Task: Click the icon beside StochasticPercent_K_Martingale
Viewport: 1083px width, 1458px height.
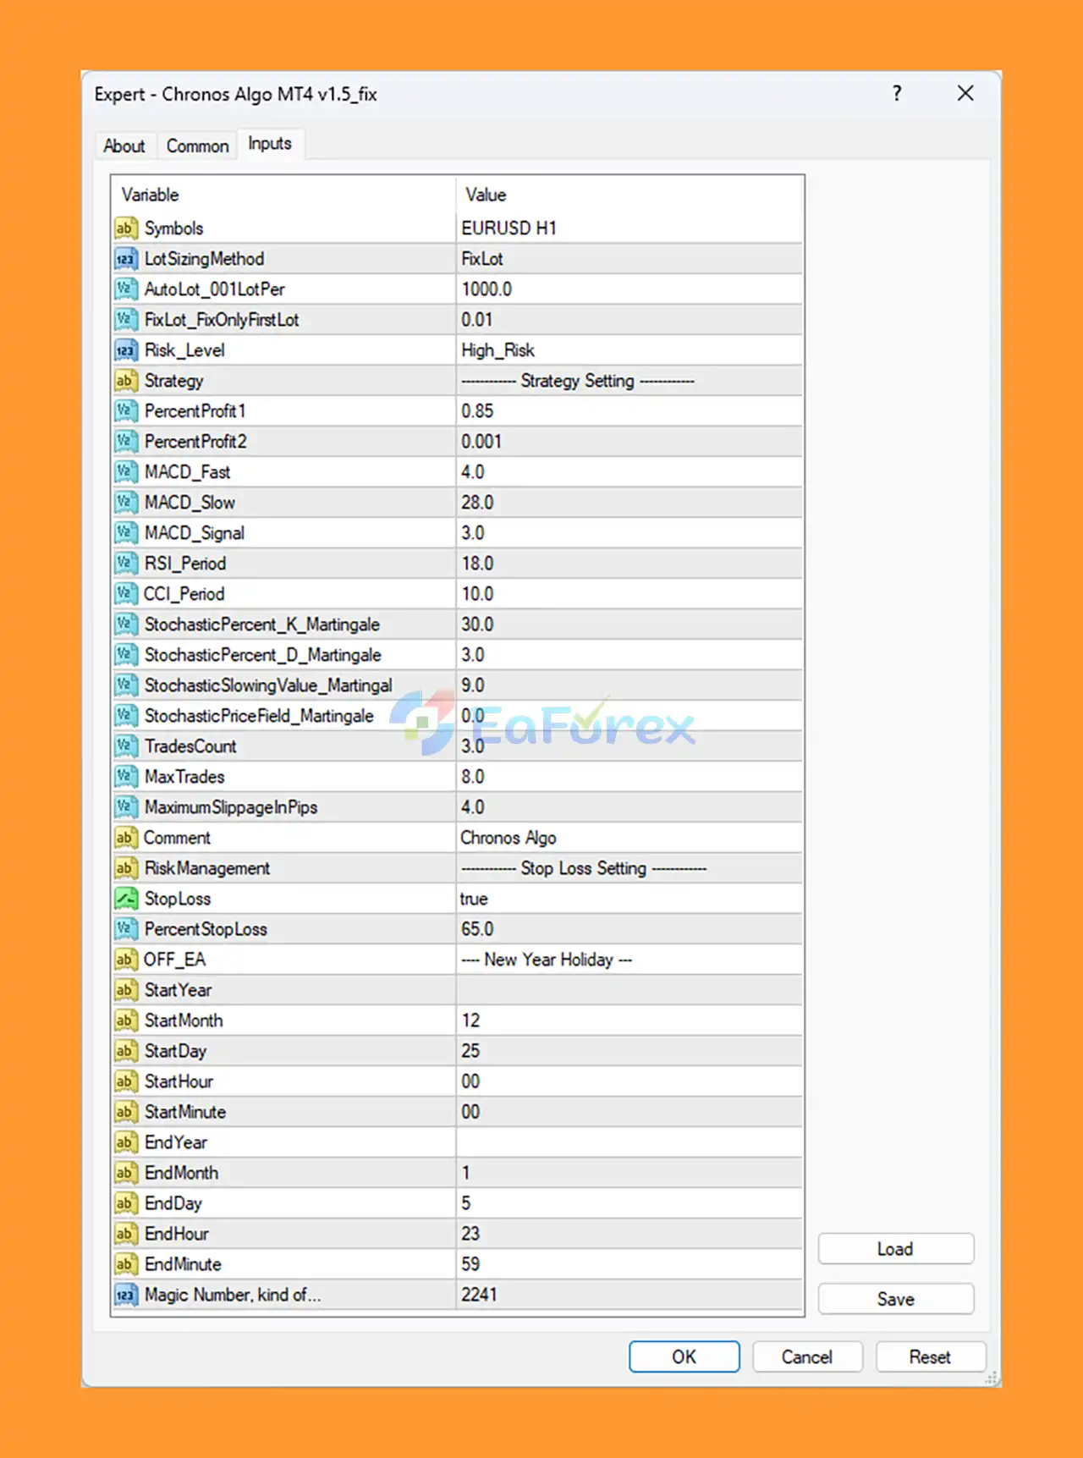Action: pyautogui.click(x=125, y=624)
